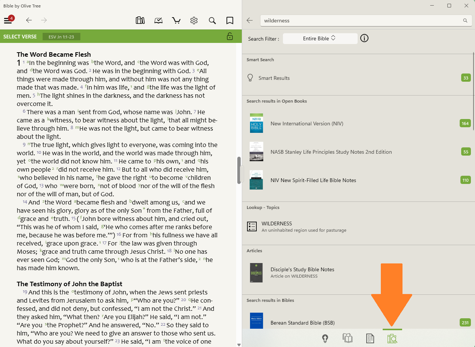Click the 164 results badge
The height and width of the screenshot is (347, 475).
(x=465, y=124)
